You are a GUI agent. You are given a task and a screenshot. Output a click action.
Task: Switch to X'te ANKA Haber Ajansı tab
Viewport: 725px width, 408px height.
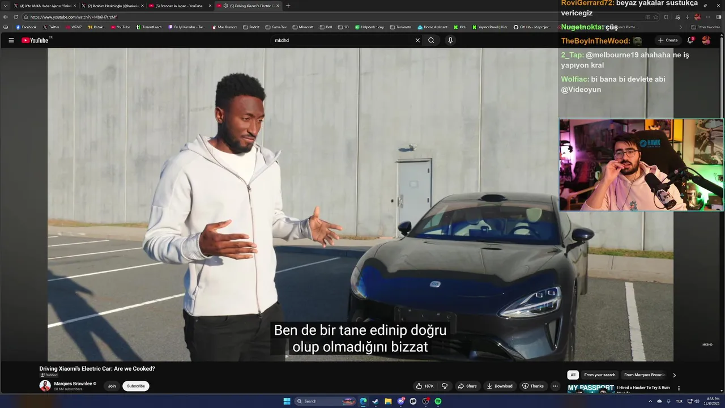[45, 6]
